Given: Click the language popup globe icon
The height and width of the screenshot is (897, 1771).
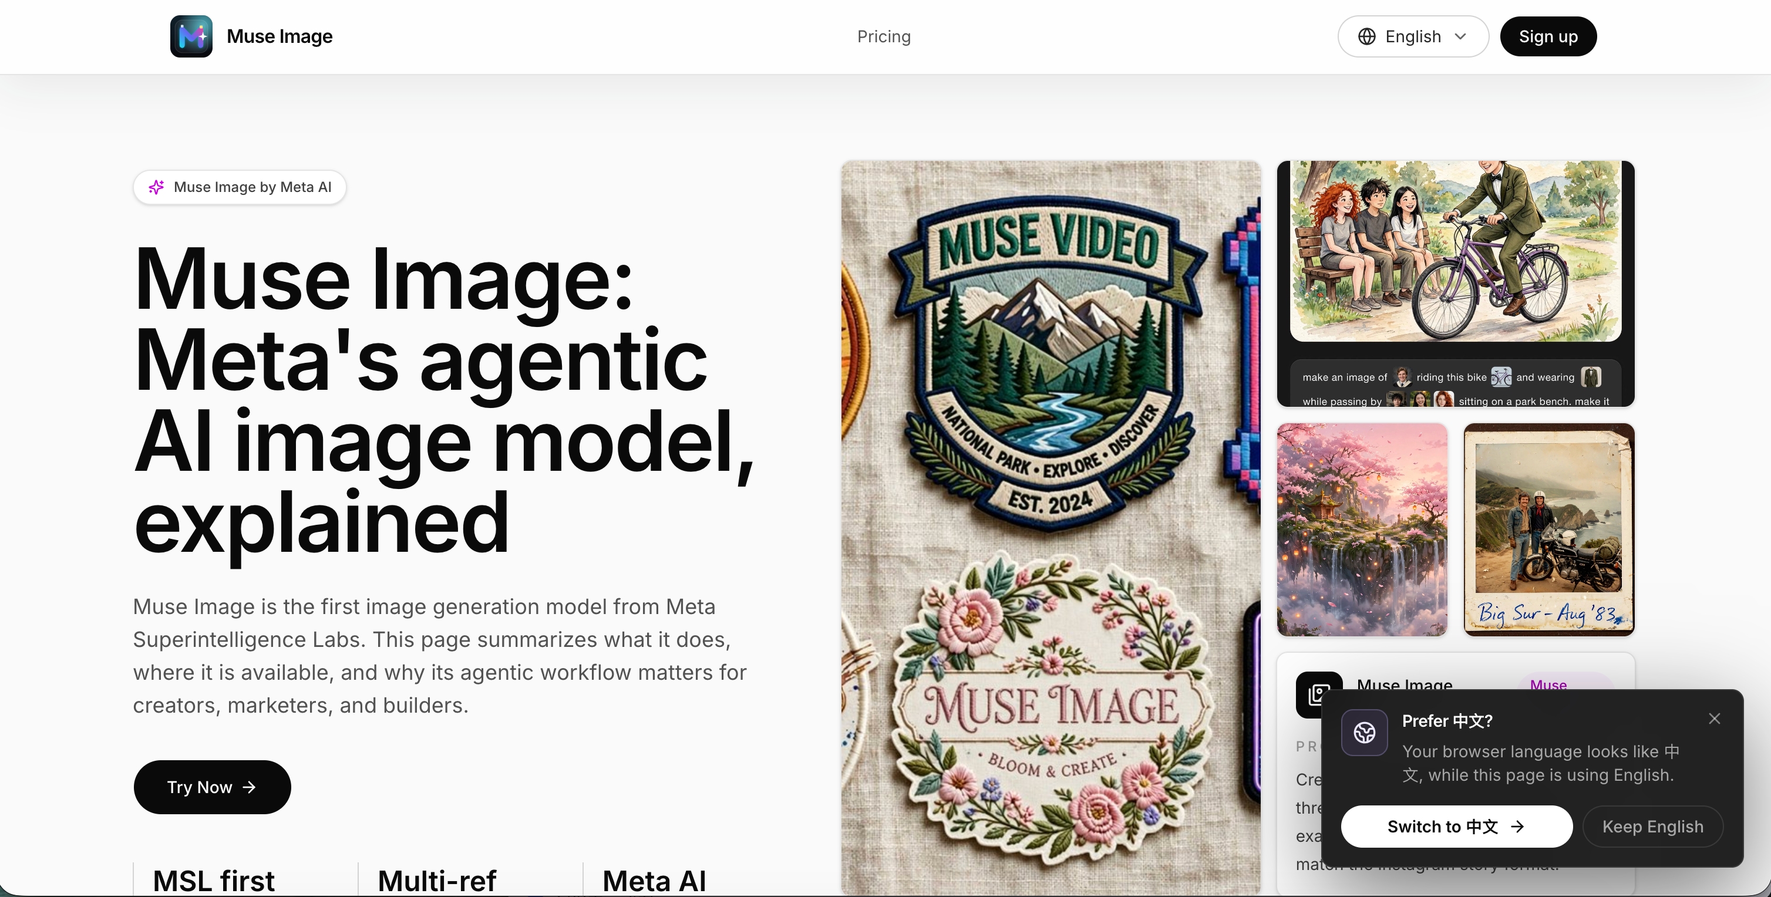Looking at the screenshot, I should point(1364,733).
